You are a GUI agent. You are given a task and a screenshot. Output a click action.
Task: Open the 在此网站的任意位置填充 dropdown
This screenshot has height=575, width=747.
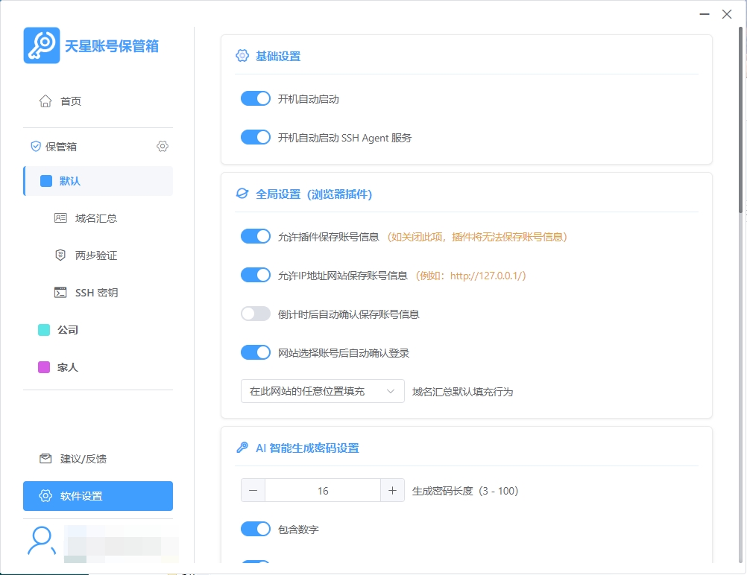[x=322, y=391]
